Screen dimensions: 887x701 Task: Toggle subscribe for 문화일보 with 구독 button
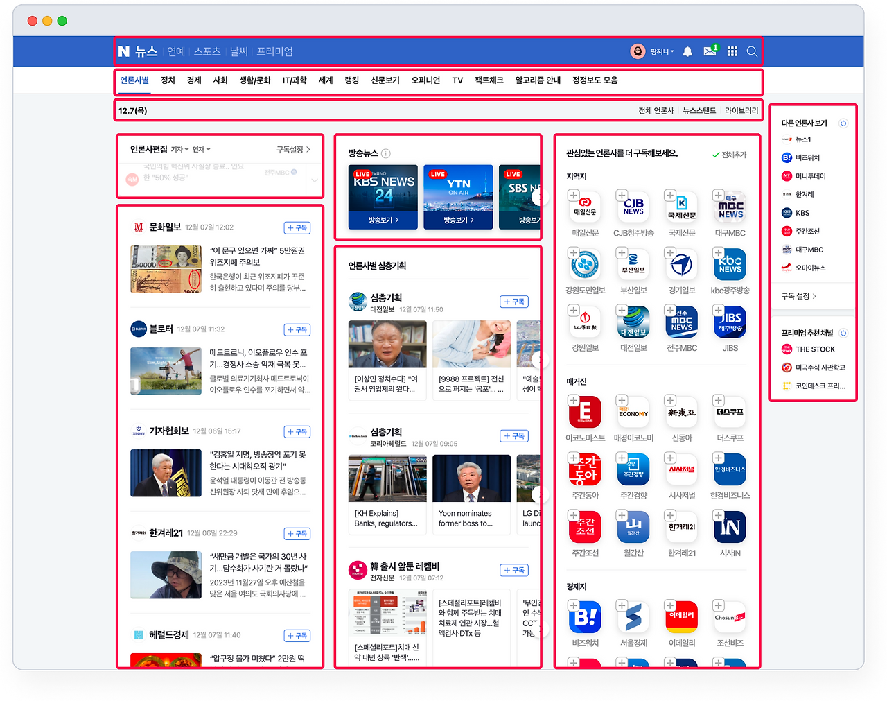click(297, 228)
